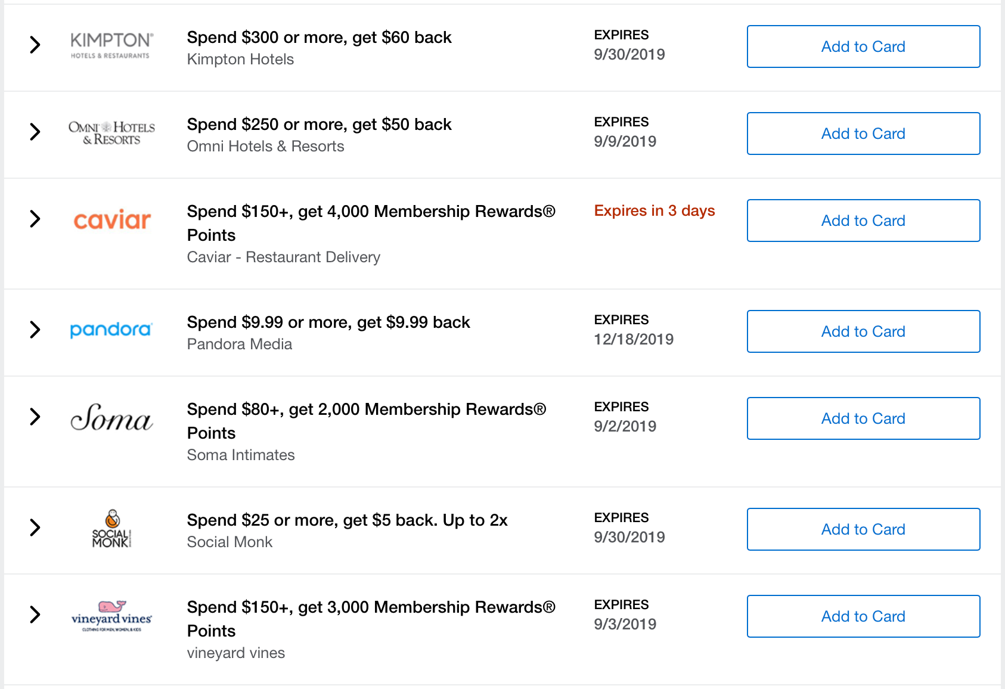Expand the vineyard vines offer chevron
1005x689 pixels.
(x=35, y=614)
